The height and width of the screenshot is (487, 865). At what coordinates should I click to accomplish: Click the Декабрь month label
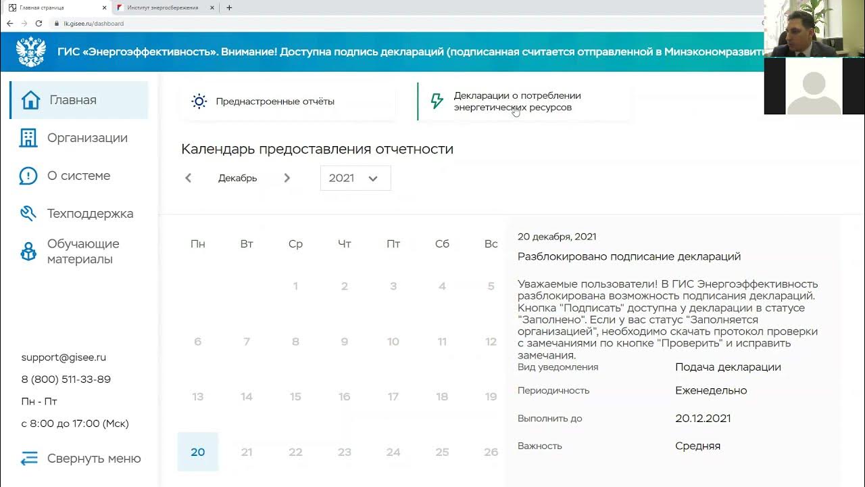237,178
